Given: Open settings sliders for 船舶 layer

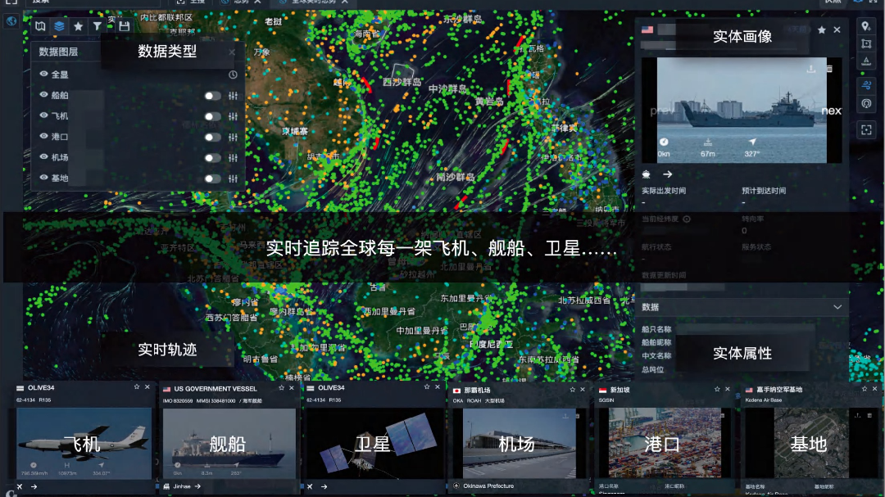Looking at the screenshot, I should pos(233,96).
